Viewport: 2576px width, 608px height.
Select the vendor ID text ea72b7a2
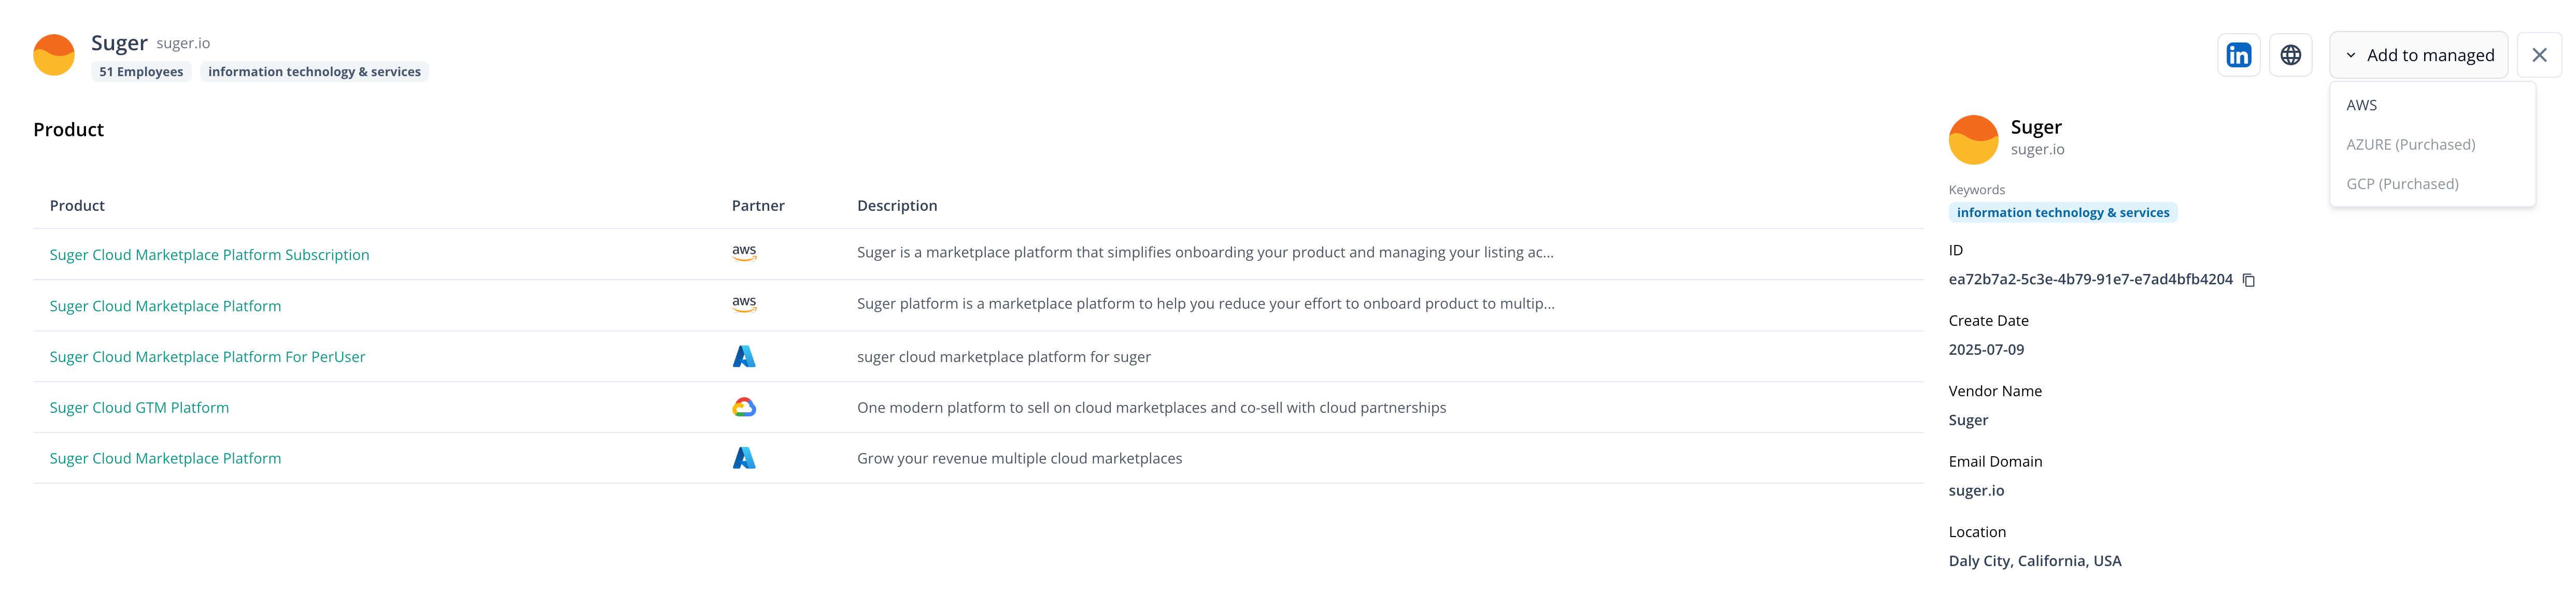click(2090, 279)
